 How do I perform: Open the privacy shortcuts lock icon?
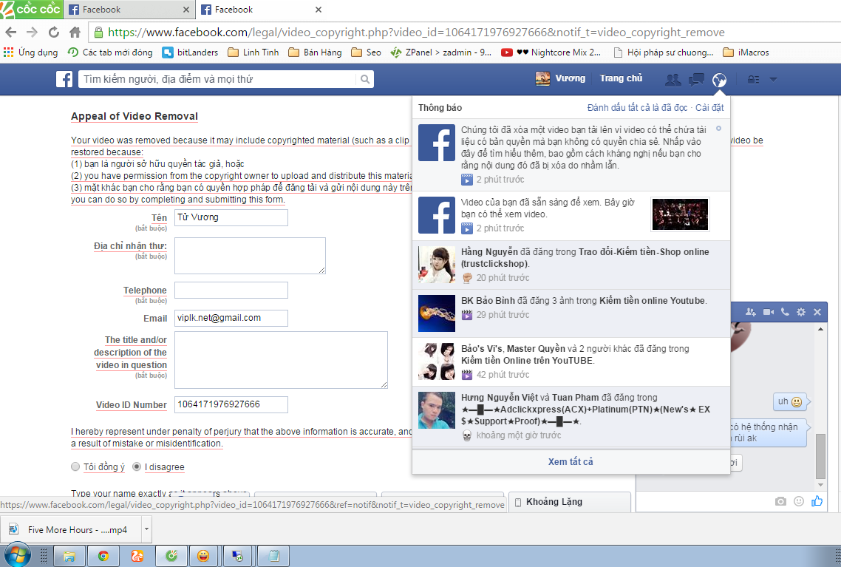click(x=753, y=80)
